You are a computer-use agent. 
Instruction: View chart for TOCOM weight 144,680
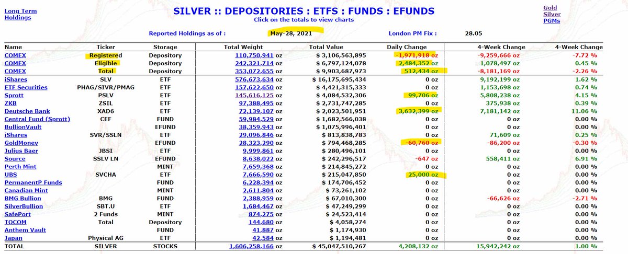(261, 222)
